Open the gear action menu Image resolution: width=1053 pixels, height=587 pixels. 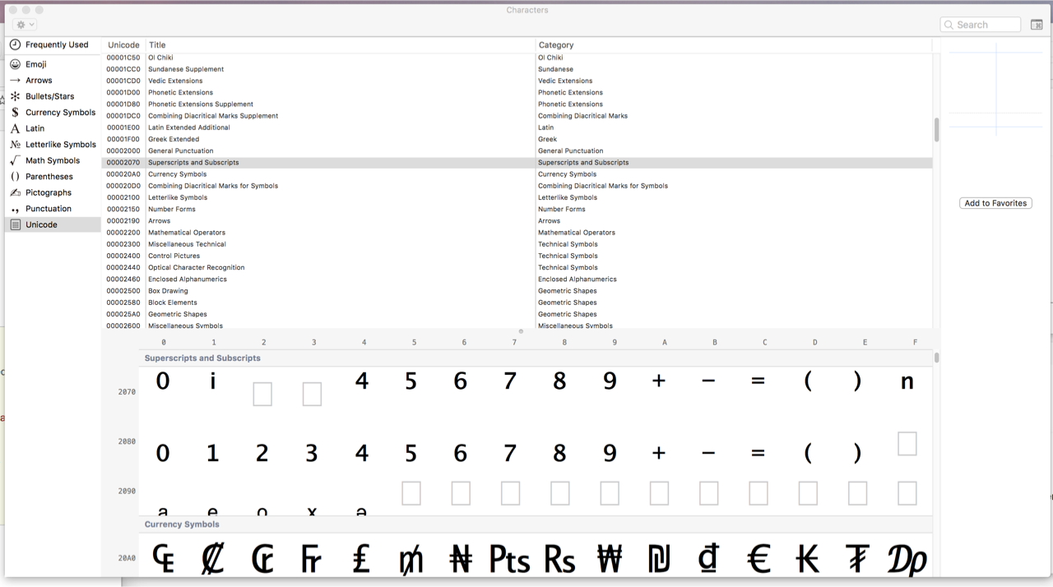23,24
